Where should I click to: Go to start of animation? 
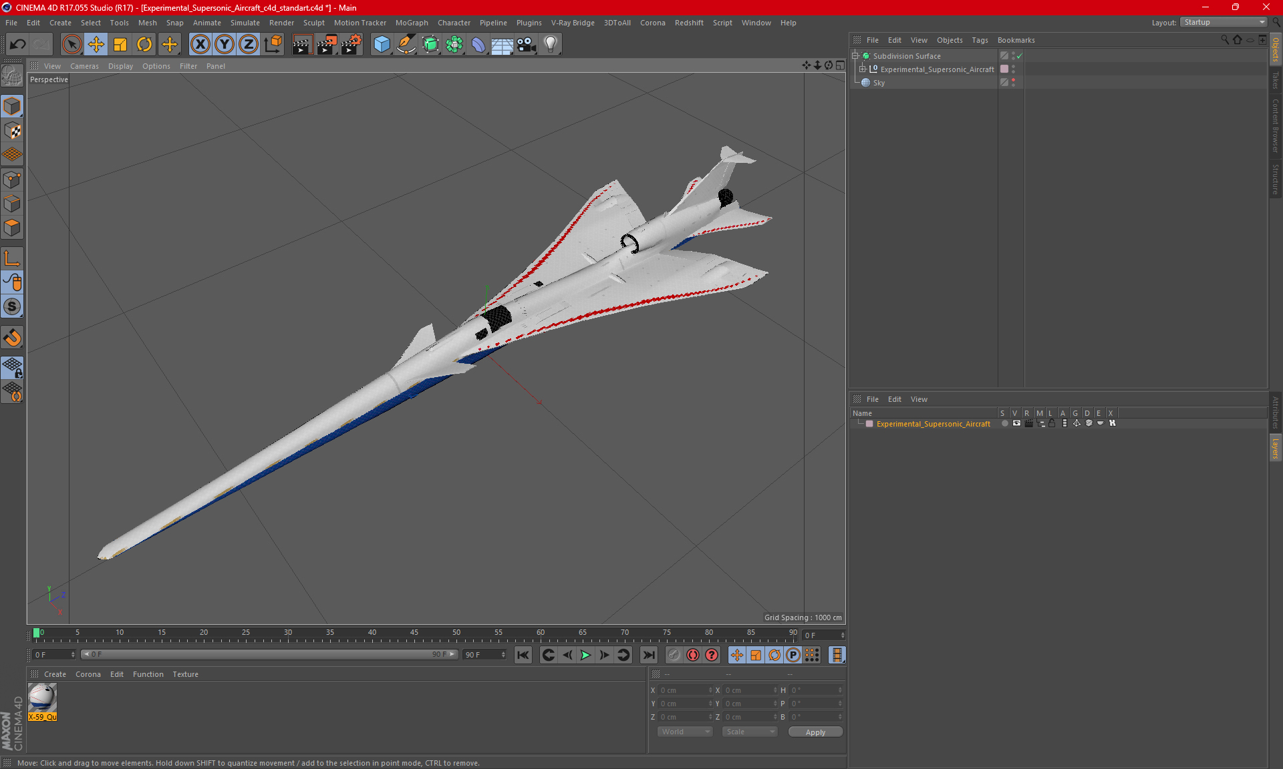(x=523, y=656)
